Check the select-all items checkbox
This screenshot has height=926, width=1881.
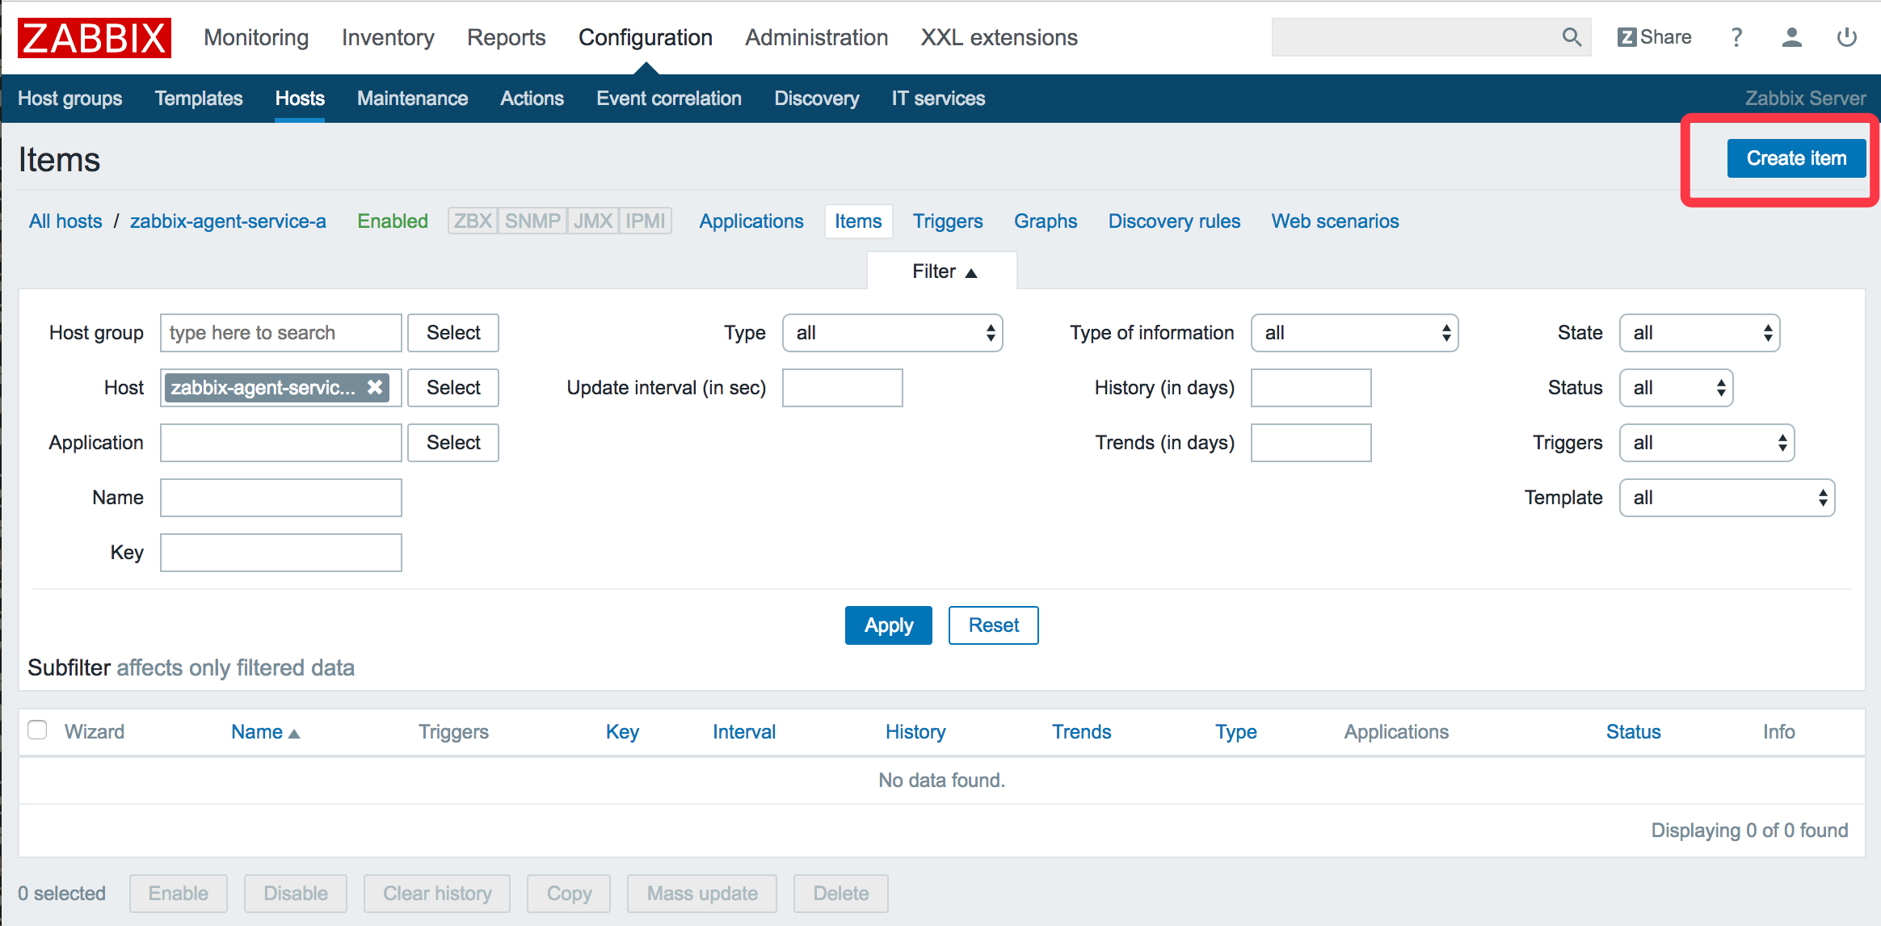click(37, 730)
